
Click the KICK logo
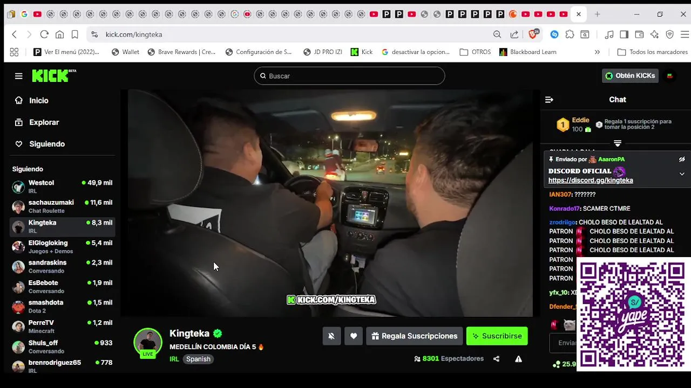[x=54, y=75]
